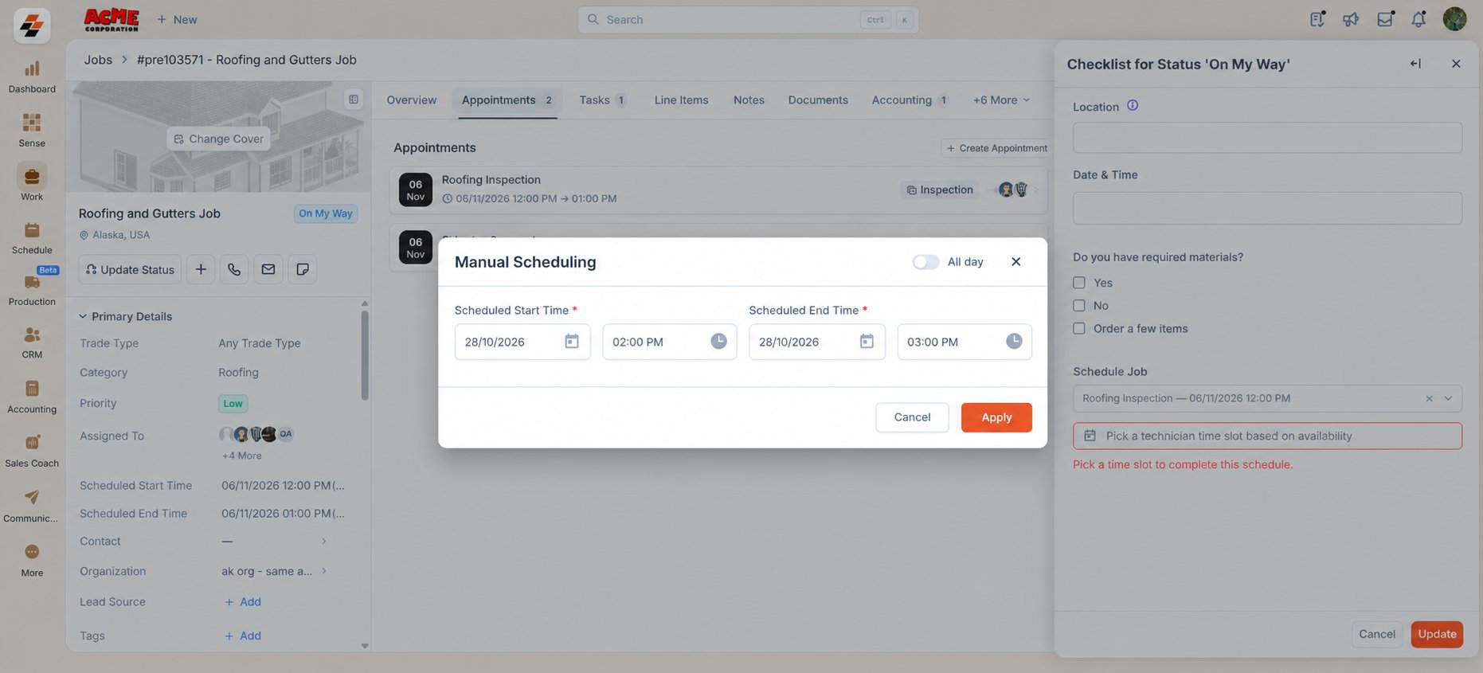This screenshot has height=673, width=1483.
Task: Show More sidebar options
Action: (32, 560)
